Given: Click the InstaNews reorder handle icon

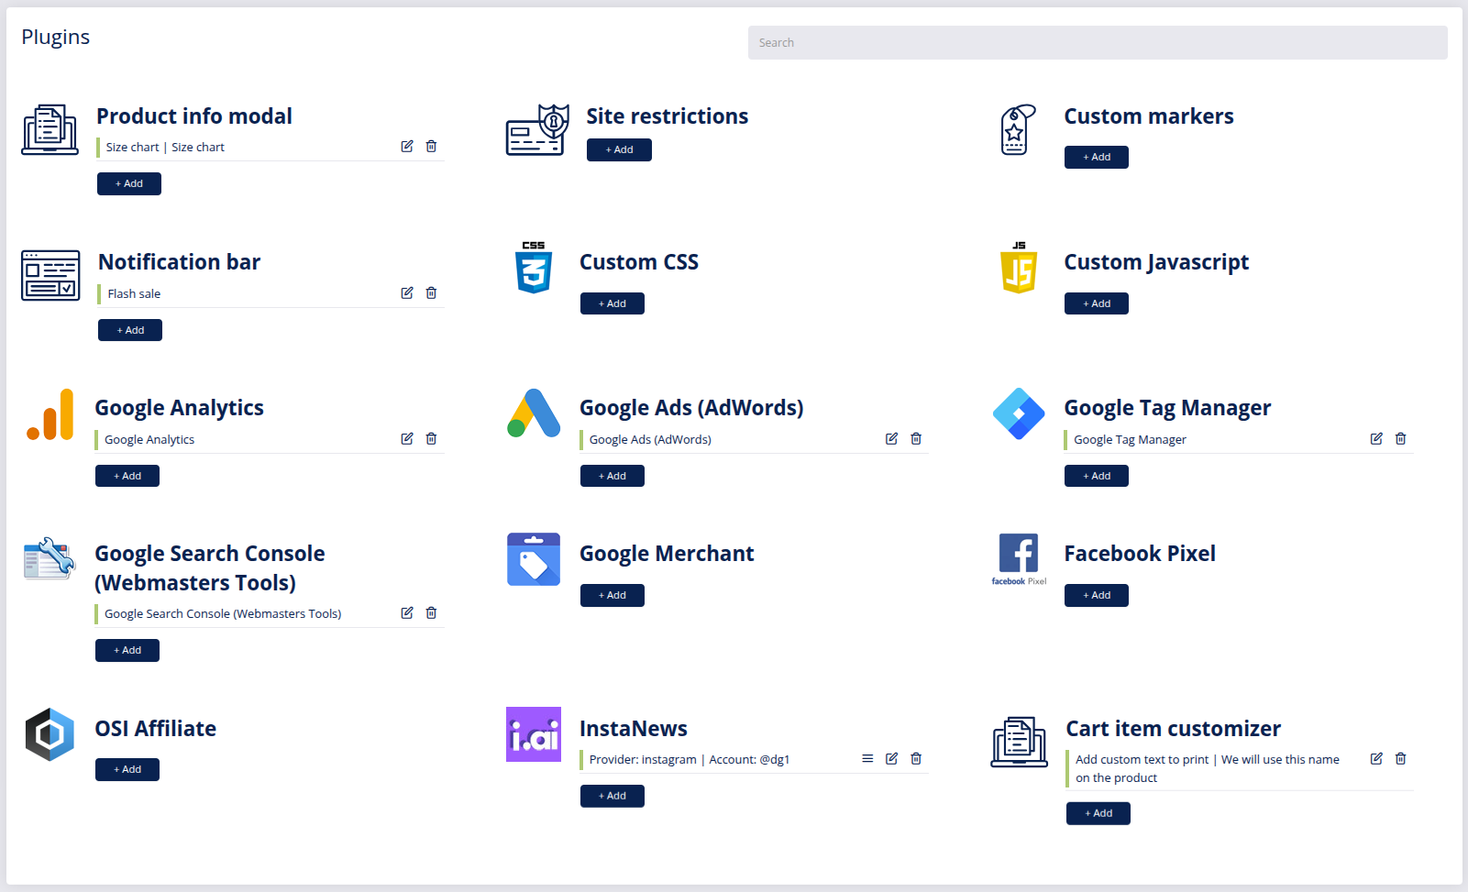Looking at the screenshot, I should [867, 759].
